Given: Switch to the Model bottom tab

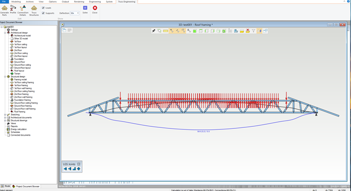Looking at the screenshot, I should [6, 186].
